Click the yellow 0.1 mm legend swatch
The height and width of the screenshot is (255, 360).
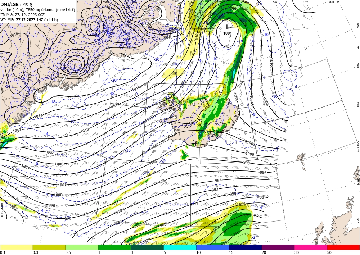tap(16, 247)
